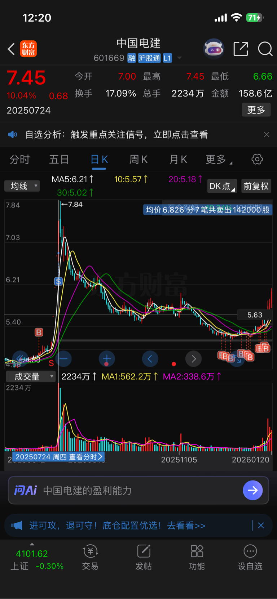Tap the 10:5.57 MA value
The width and height of the screenshot is (277, 599).
click(131, 179)
